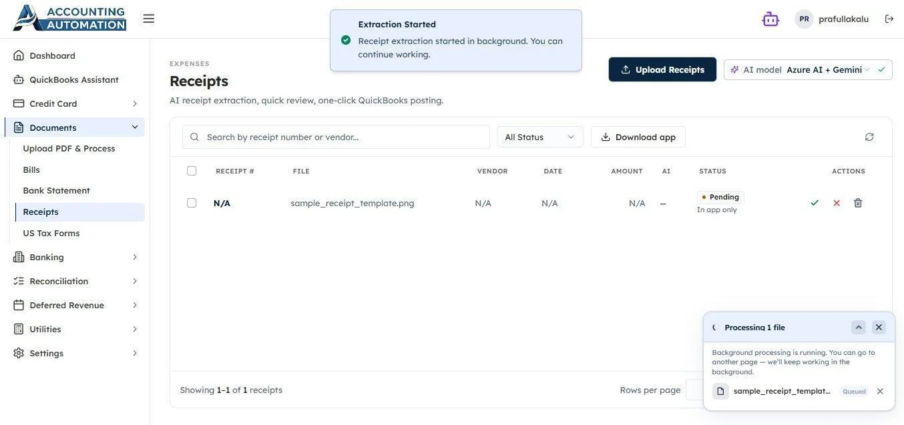Click the queued file document icon

(x=720, y=392)
